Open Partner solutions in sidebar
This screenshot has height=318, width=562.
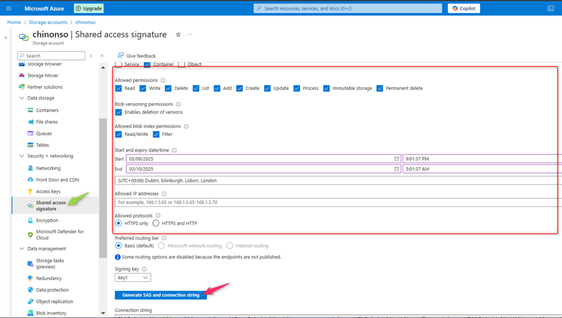45,87
